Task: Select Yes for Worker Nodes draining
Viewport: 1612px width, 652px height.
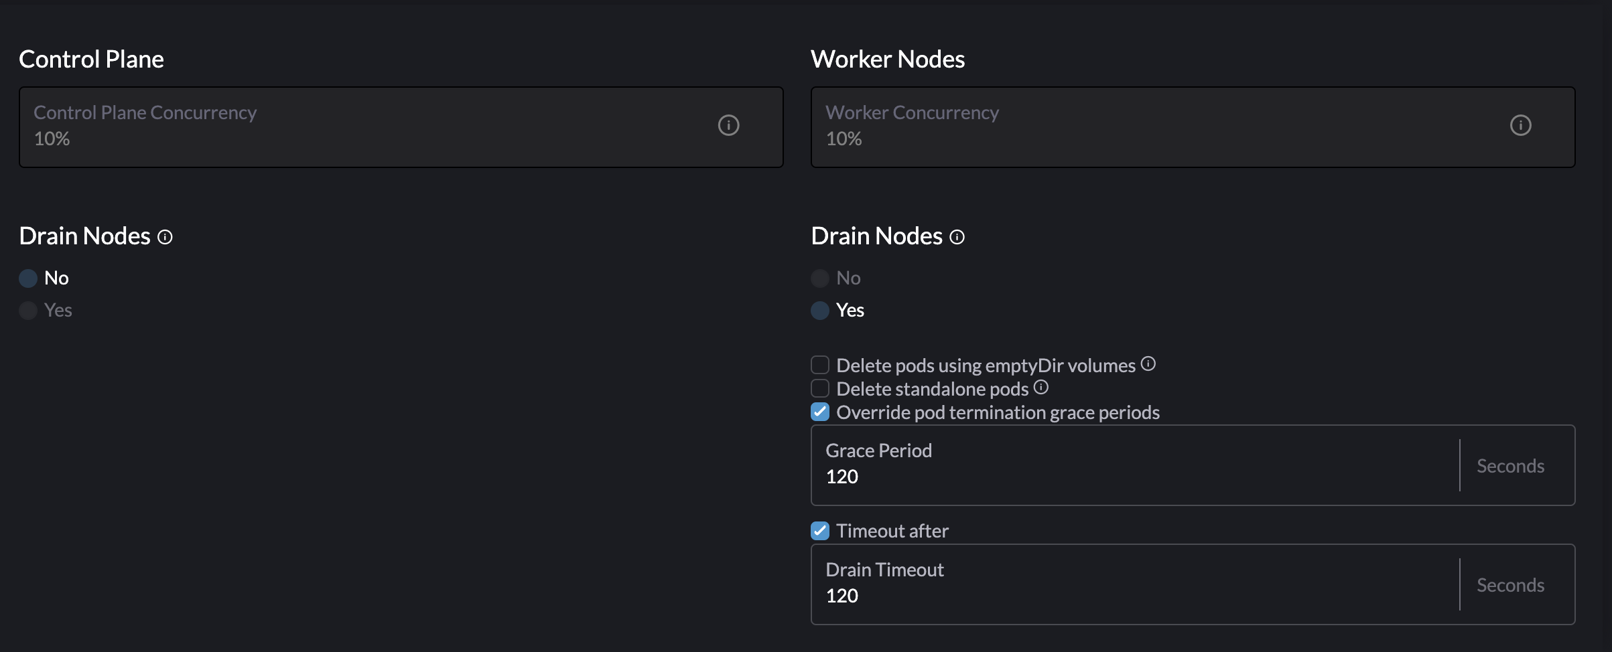Action: click(x=819, y=310)
